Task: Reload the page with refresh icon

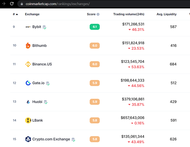Action: click(x=12, y=4)
